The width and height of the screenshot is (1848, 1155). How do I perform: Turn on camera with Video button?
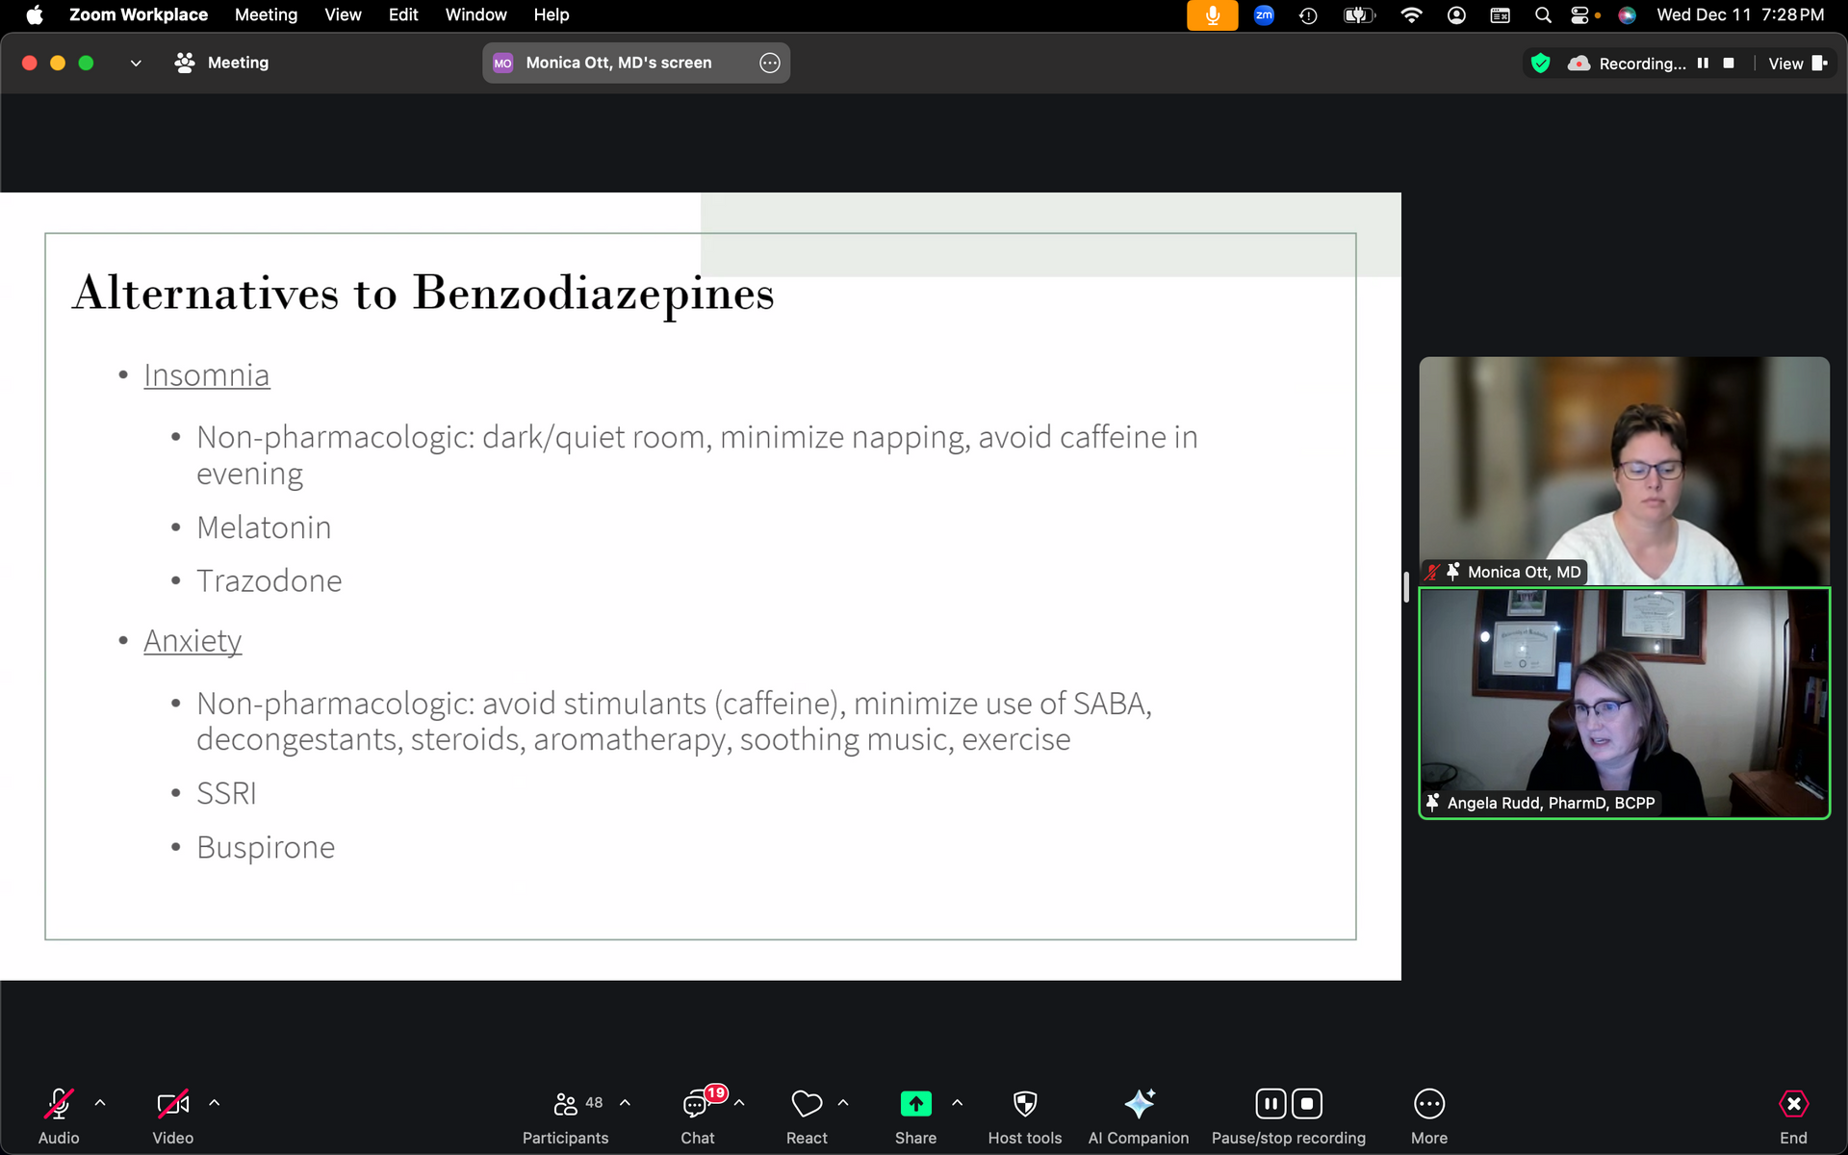(172, 1104)
